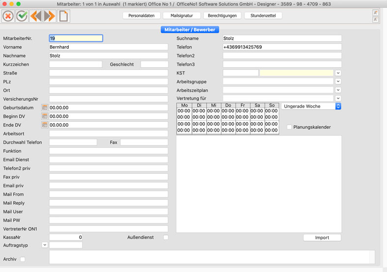Click the Kurzzeichen input field

click(x=76, y=64)
